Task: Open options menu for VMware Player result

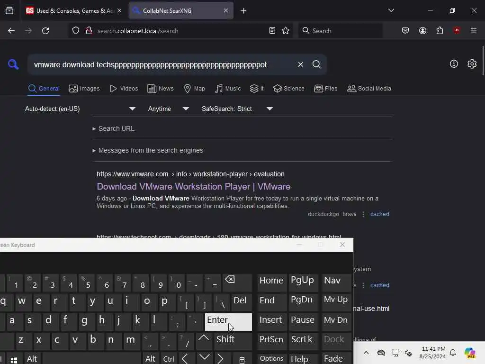Action: (x=363, y=214)
